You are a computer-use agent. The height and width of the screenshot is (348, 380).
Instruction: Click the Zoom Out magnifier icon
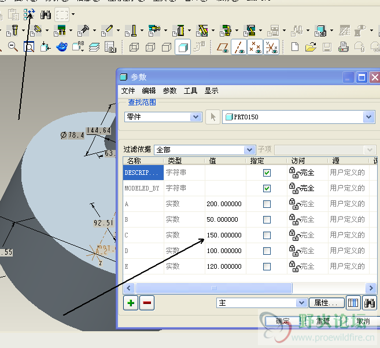13,46
